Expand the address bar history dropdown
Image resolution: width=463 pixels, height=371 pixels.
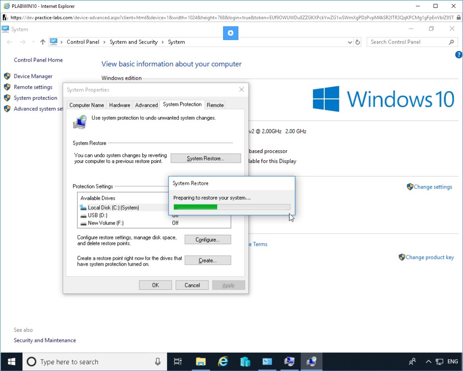pyautogui.click(x=350, y=42)
